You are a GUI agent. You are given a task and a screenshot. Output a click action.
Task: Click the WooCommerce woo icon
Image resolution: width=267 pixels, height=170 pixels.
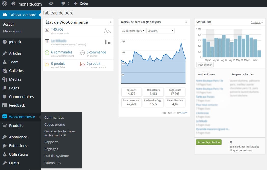(5, 117)
